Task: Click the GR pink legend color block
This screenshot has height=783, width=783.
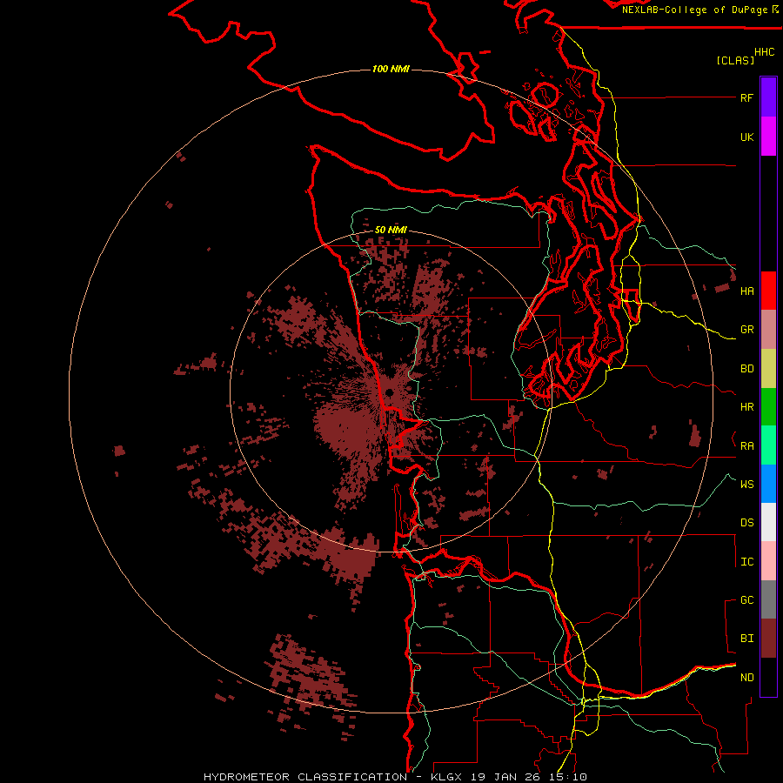Action: (768, 330)
